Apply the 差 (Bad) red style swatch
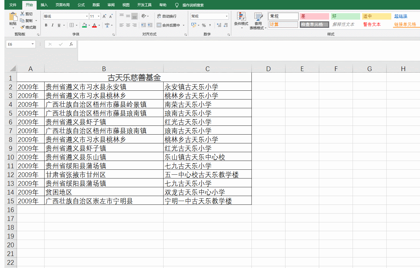This screenshot has width=420, height=268. (x=314, y=16)
